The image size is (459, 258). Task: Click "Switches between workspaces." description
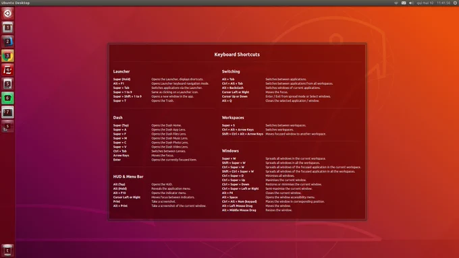coord(286,125)
